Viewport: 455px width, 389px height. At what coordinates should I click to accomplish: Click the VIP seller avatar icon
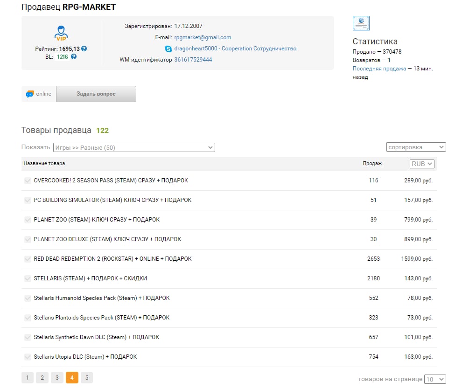61,34
